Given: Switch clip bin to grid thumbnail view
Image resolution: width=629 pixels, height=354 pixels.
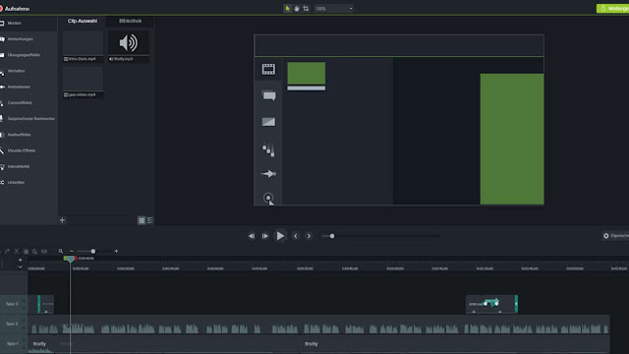Looking at the screenshot, I should (x=142, y=220).
